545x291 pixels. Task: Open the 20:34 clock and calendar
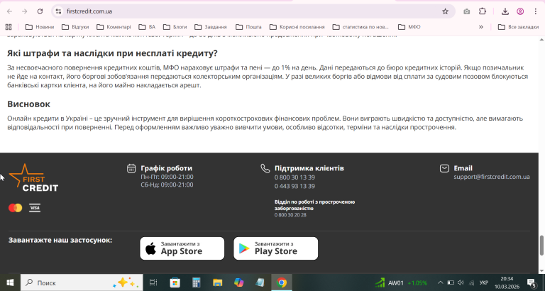point(507,282)
